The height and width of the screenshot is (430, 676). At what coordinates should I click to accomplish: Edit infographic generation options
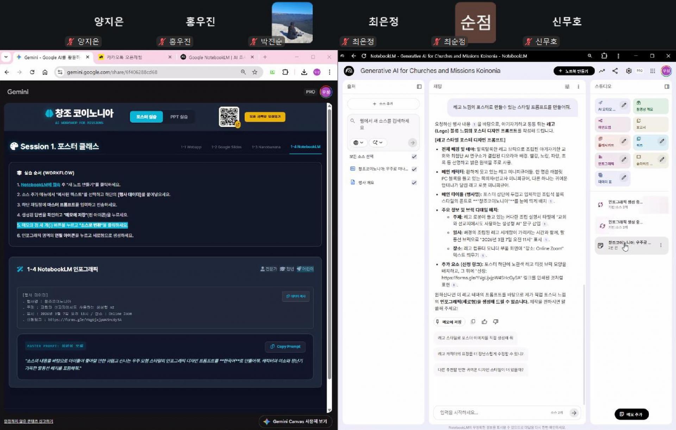624,159
